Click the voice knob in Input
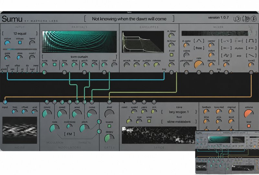Image resolution: width=259 pixels, height=175 pixels. click(7, 43)
